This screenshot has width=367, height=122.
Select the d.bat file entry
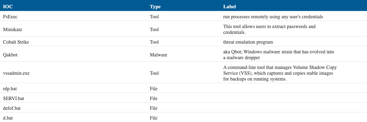pos(9,118)
